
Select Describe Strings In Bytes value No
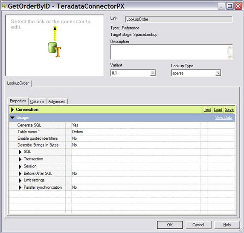point(74,145)
